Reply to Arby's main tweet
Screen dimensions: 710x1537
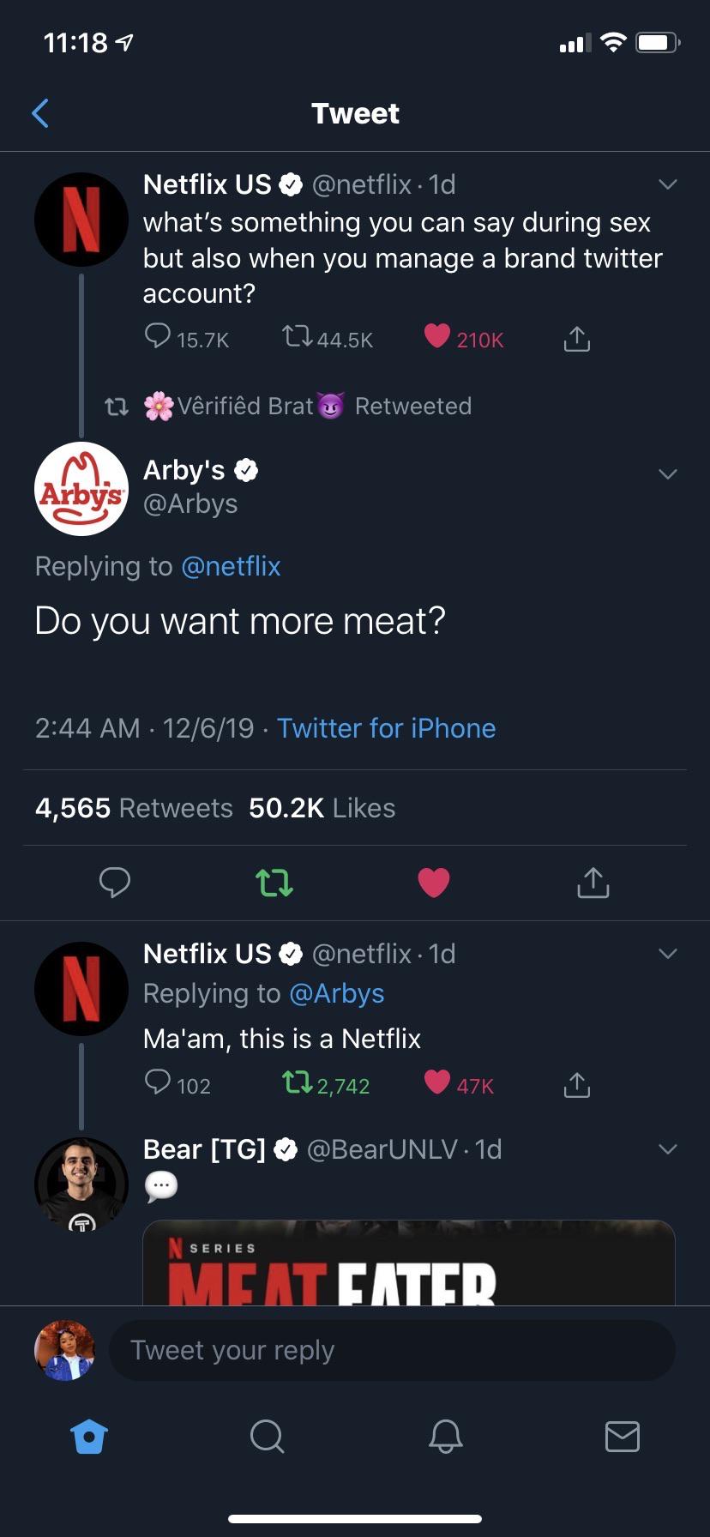pyautogui.click(x=114, y=882)
